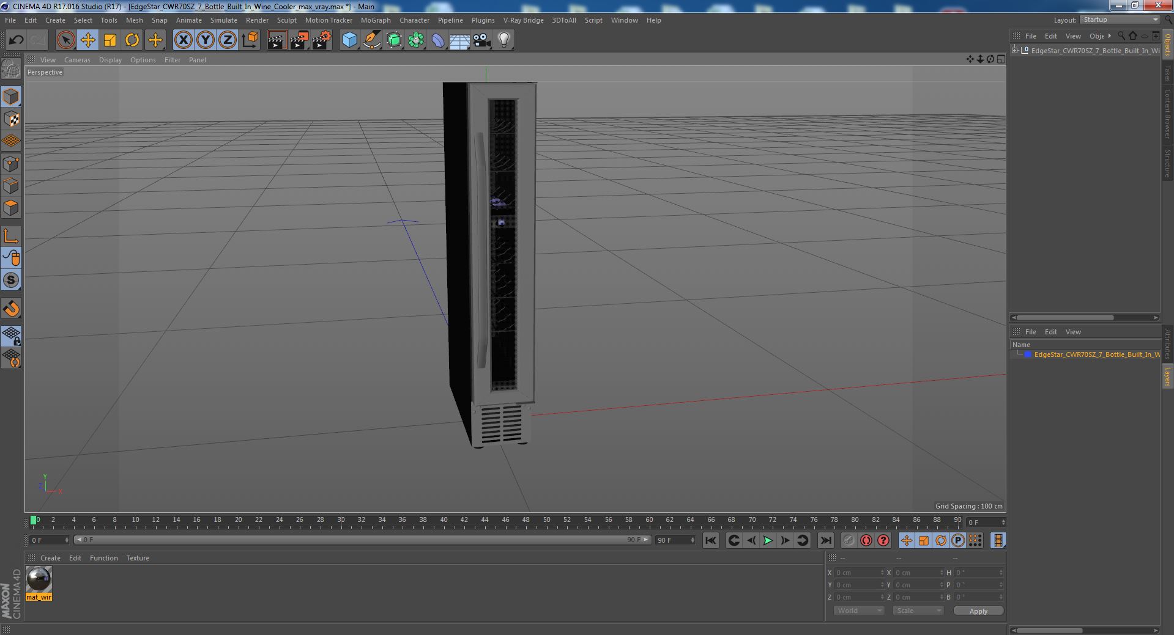Open the viewport Cameras menu

point(77,60)
